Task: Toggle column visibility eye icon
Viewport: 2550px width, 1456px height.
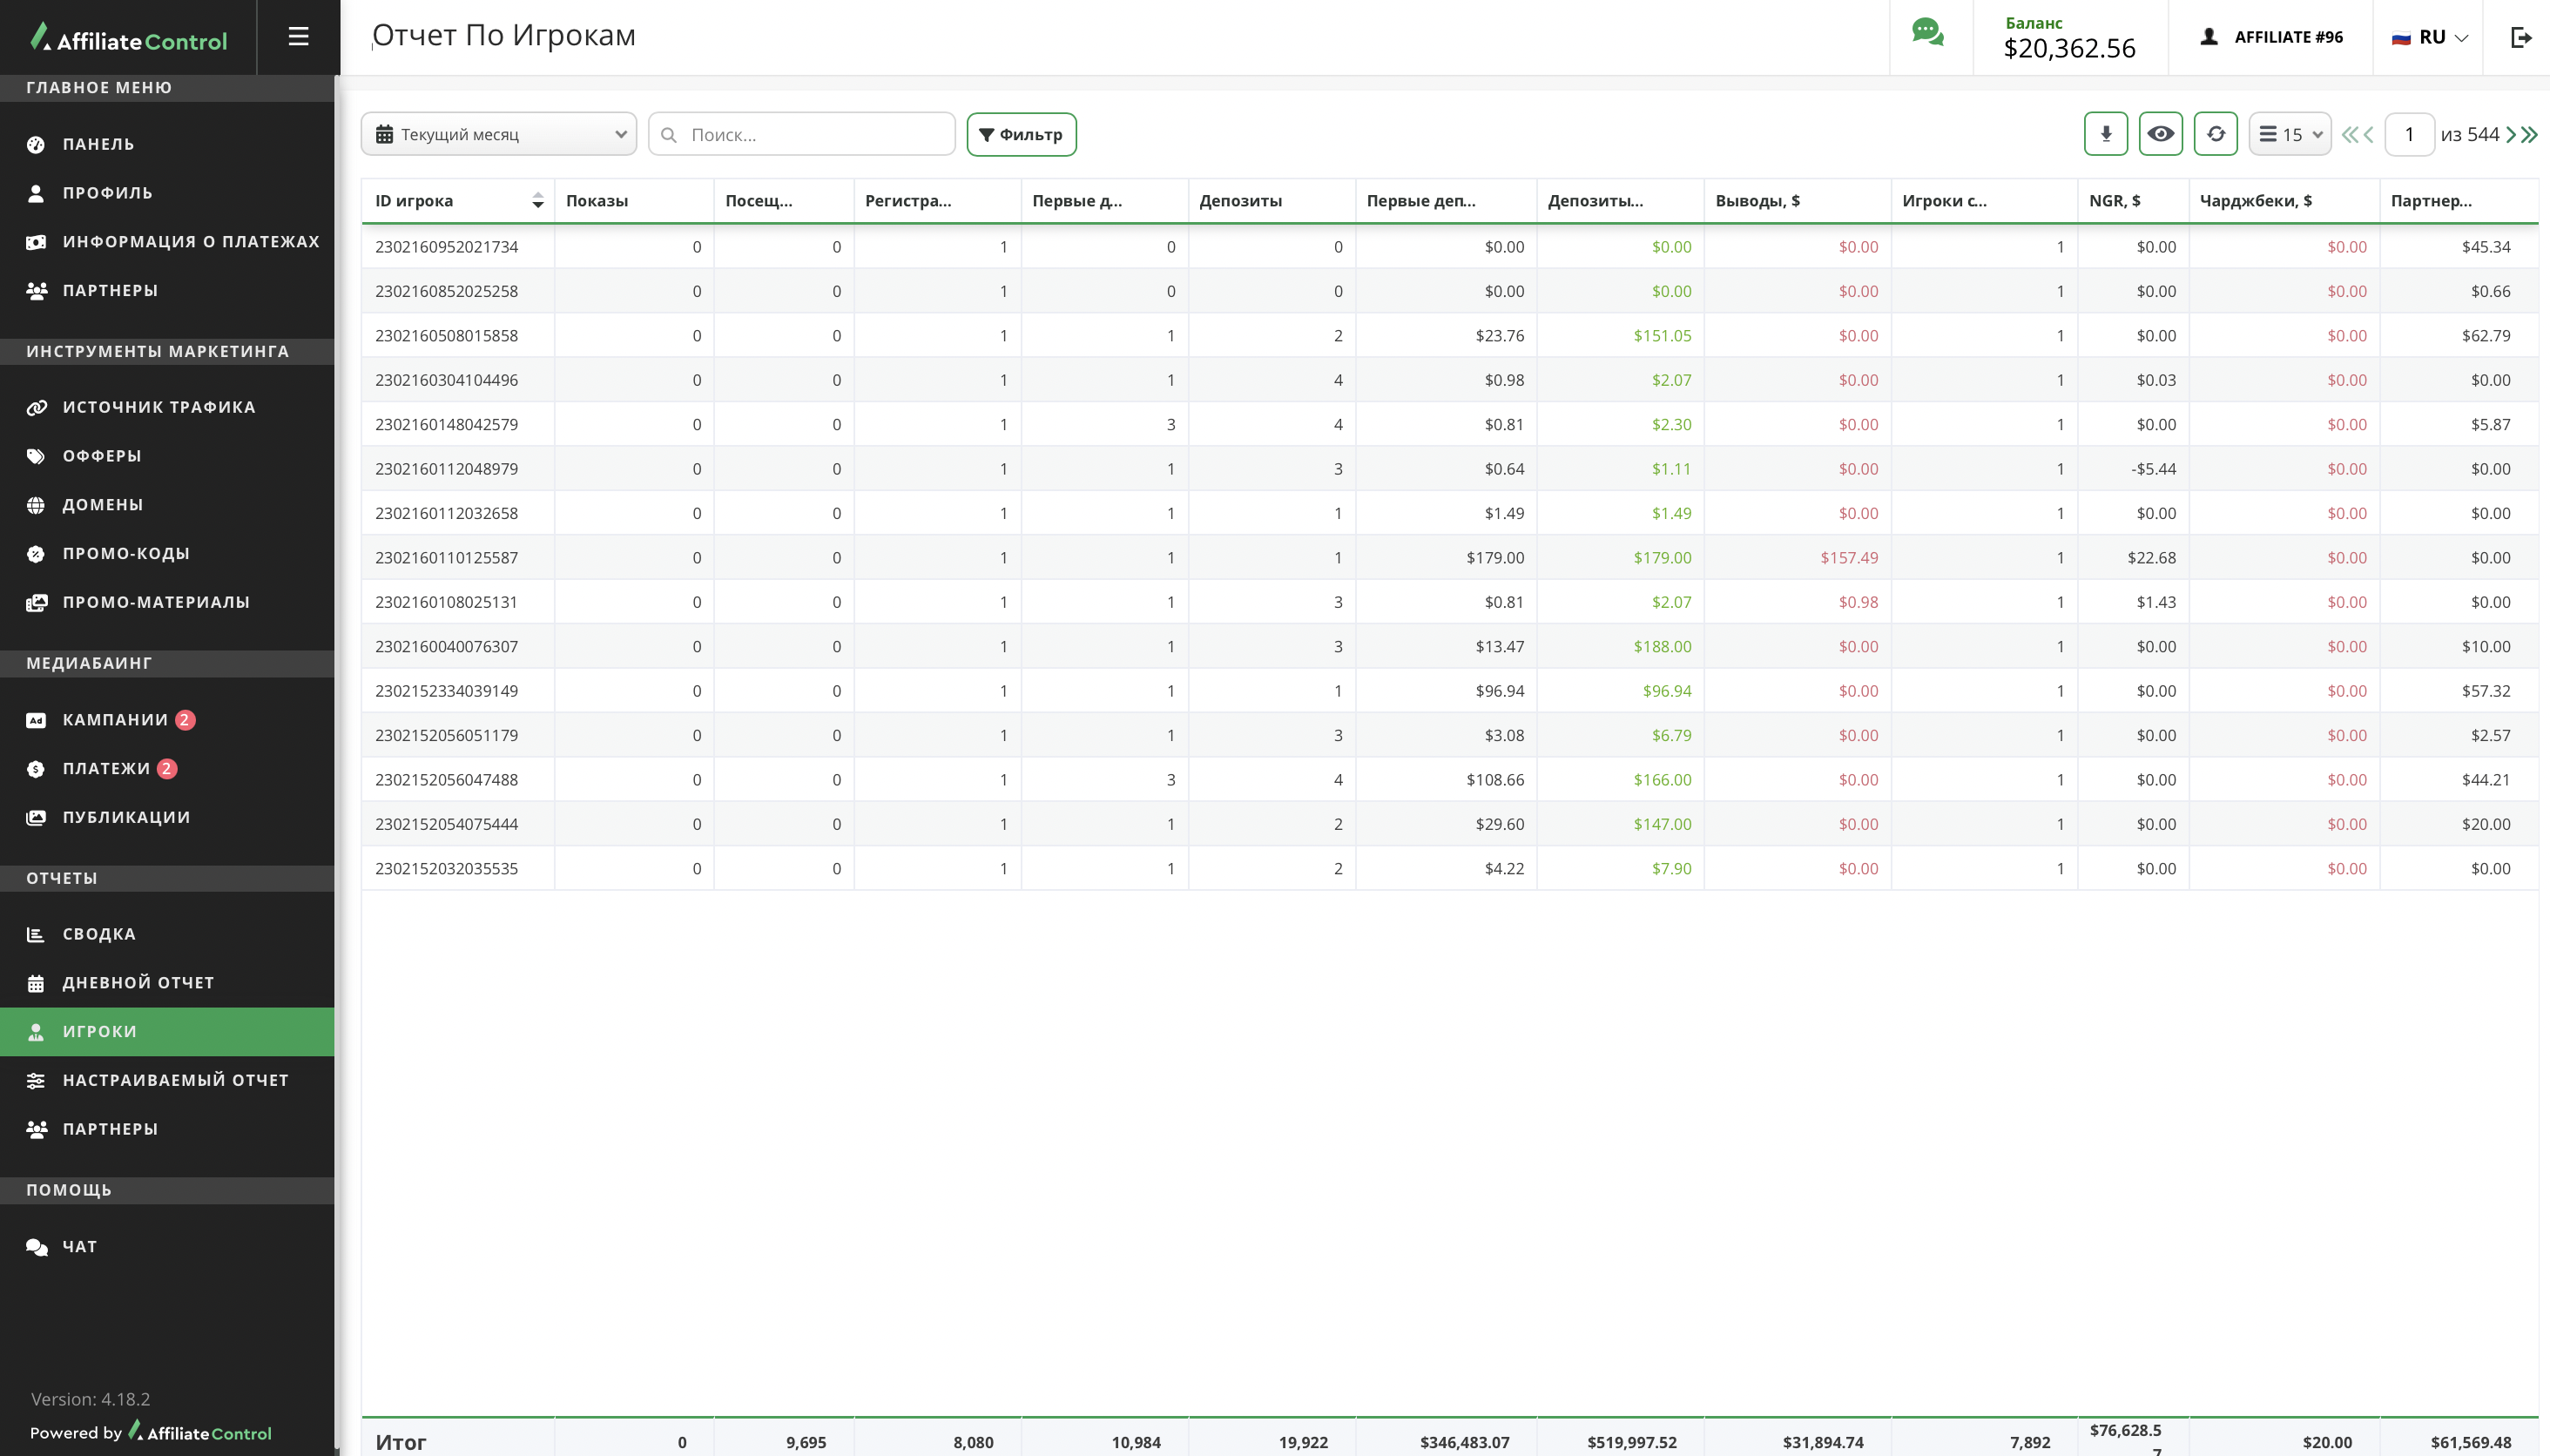Action: (x=2160, y=134)
